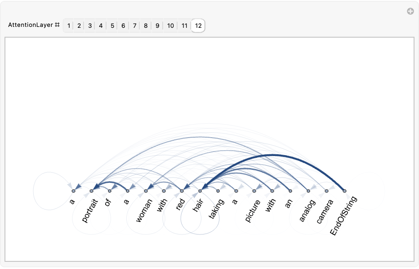This screenshot has height=269, width=419.
Task: Set AttentionLayer to 5
Action: (x=112, y=26)
